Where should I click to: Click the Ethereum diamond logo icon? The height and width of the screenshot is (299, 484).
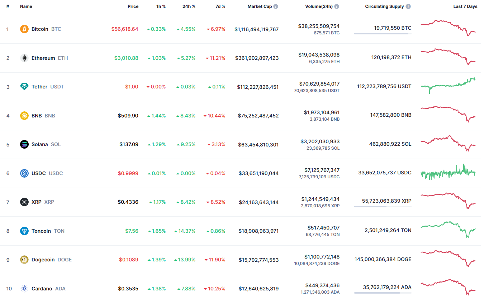[24, 58]
